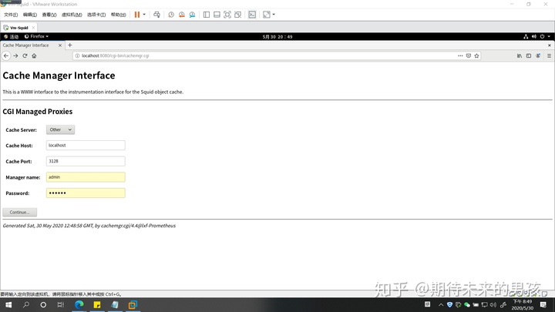This screenshot has height=312, width=555.
Task: Open the snapshot manager
Action: point(192,15)
